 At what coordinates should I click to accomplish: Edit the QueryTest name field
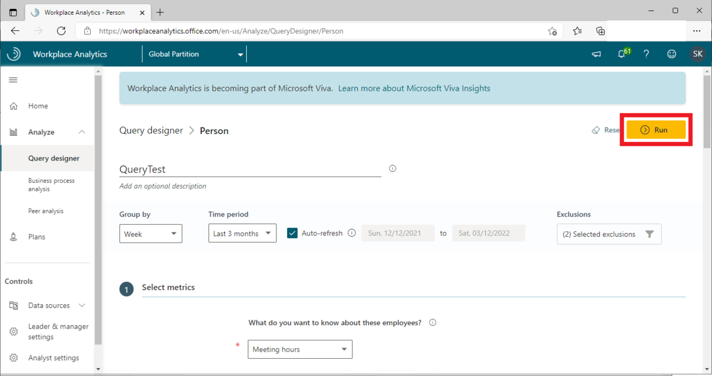pos(250,170)
